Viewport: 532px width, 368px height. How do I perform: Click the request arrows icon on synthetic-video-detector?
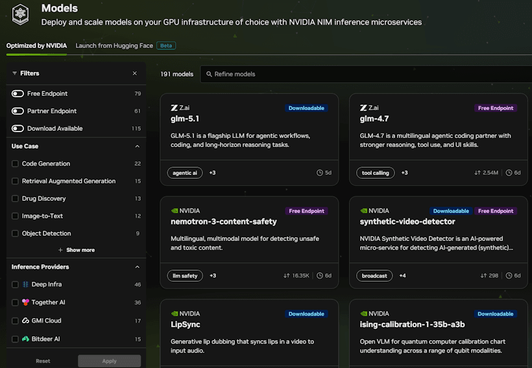[483, 276]
